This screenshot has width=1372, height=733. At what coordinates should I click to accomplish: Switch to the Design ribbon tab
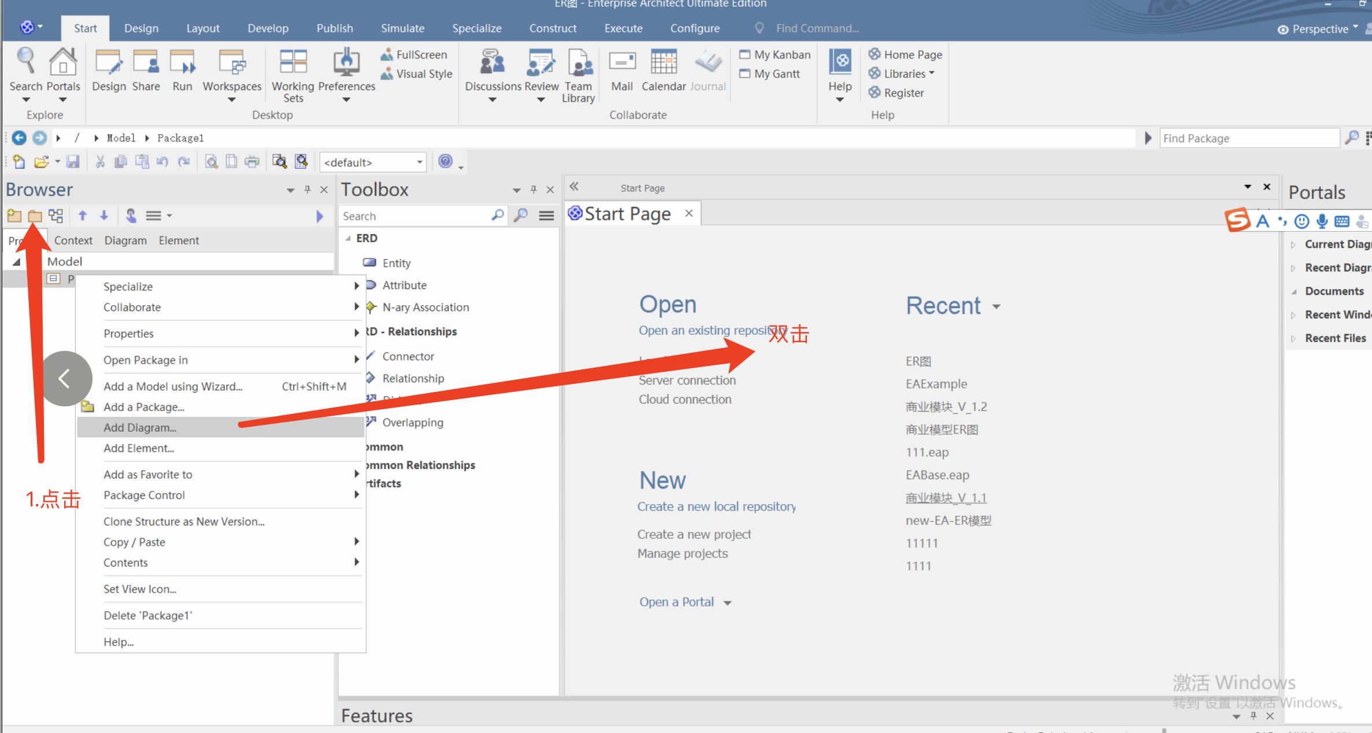click(141, 28)
